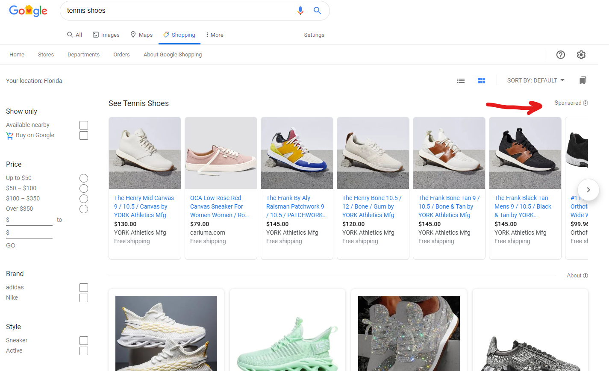Open the Departments page

tap(83, 55)
